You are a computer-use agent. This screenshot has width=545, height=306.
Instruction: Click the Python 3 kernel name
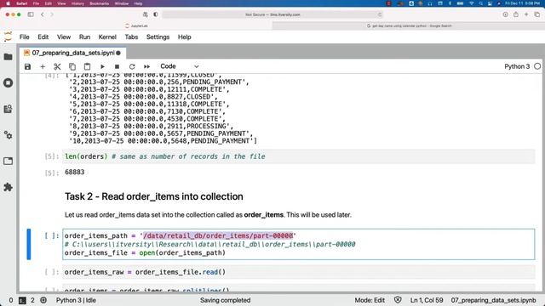517,66
